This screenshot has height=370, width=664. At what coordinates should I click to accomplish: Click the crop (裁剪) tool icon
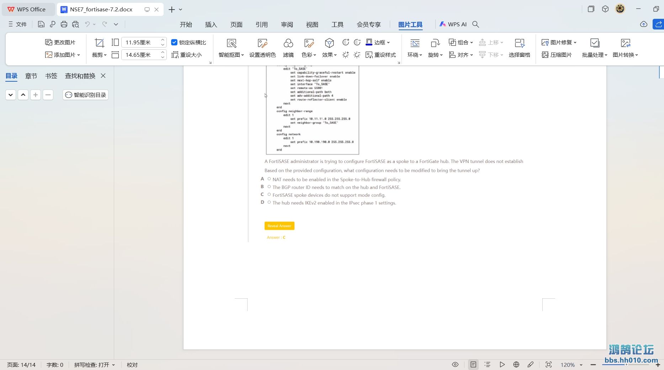[x=99, y=43]
